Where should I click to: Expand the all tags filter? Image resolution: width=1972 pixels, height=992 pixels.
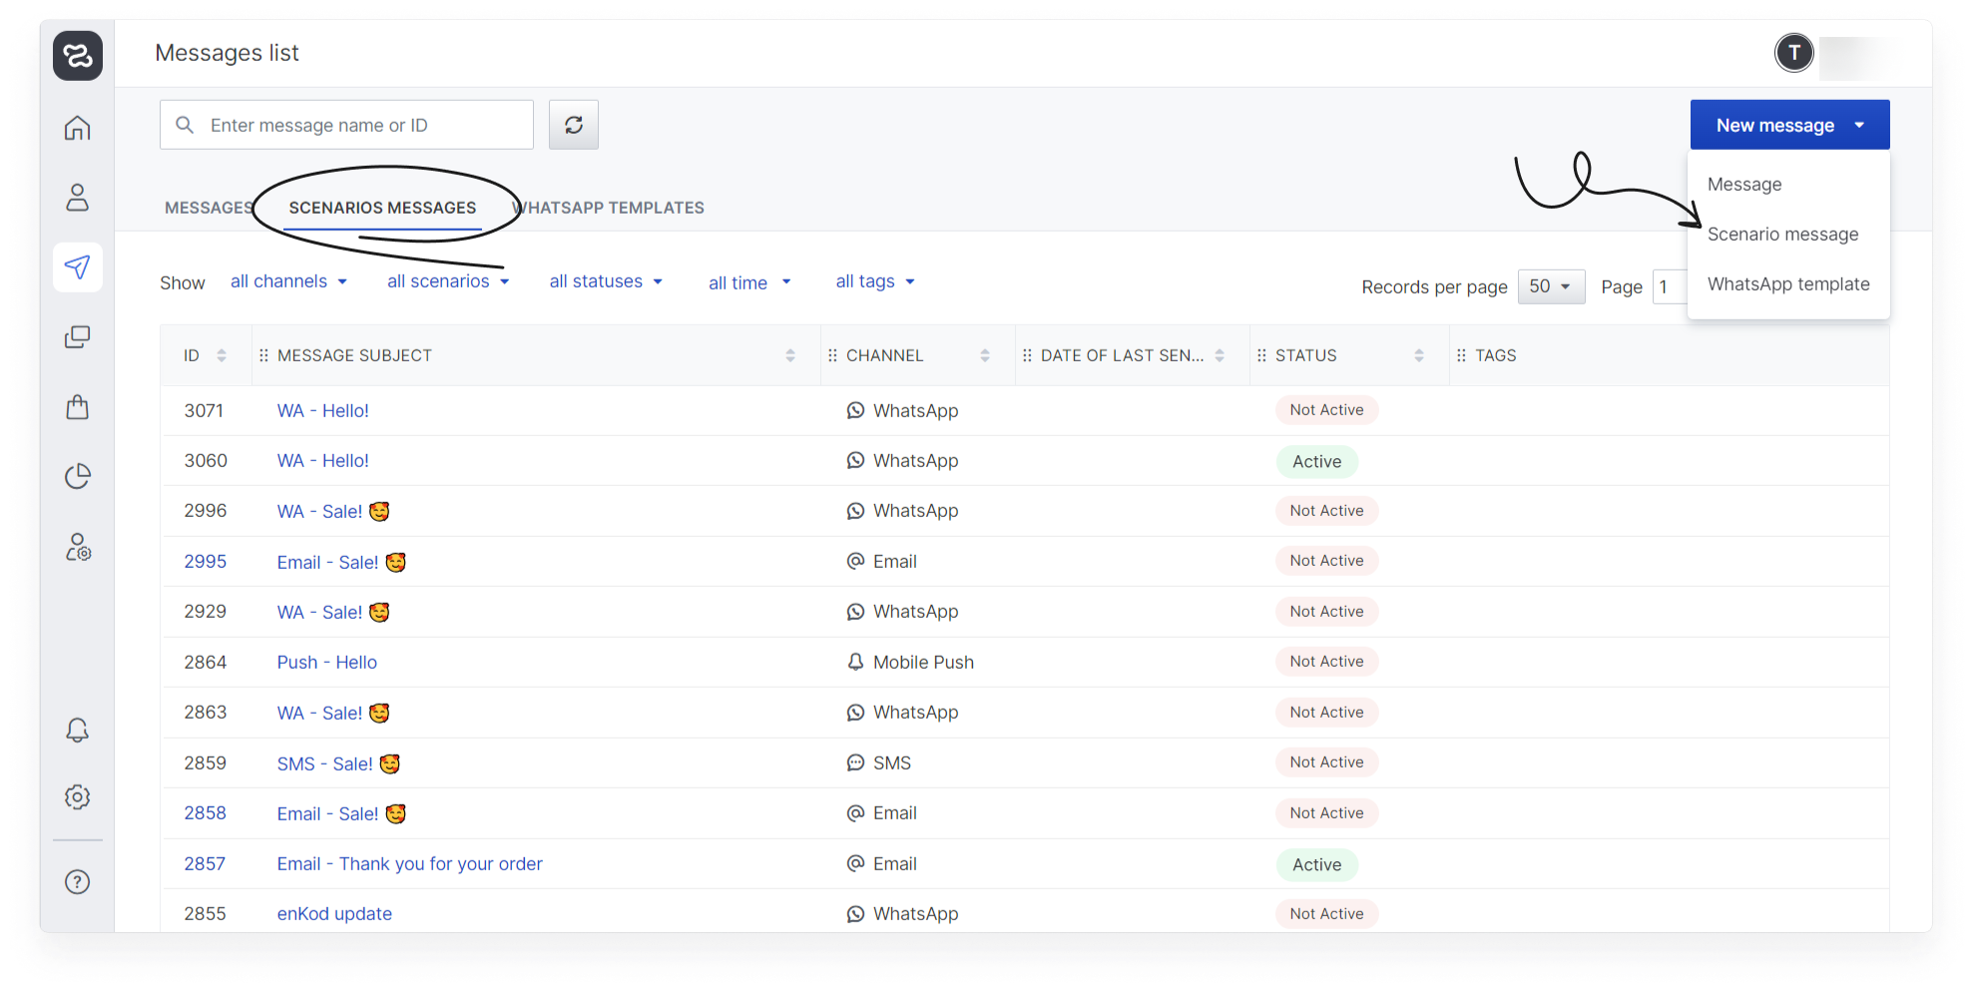[x=876, y=281]
